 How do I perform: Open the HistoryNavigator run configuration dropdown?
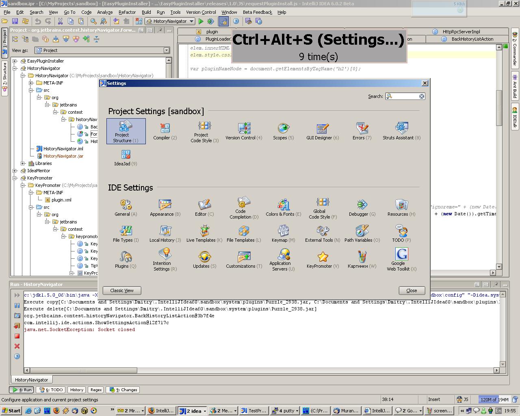(x=170, y=21)
